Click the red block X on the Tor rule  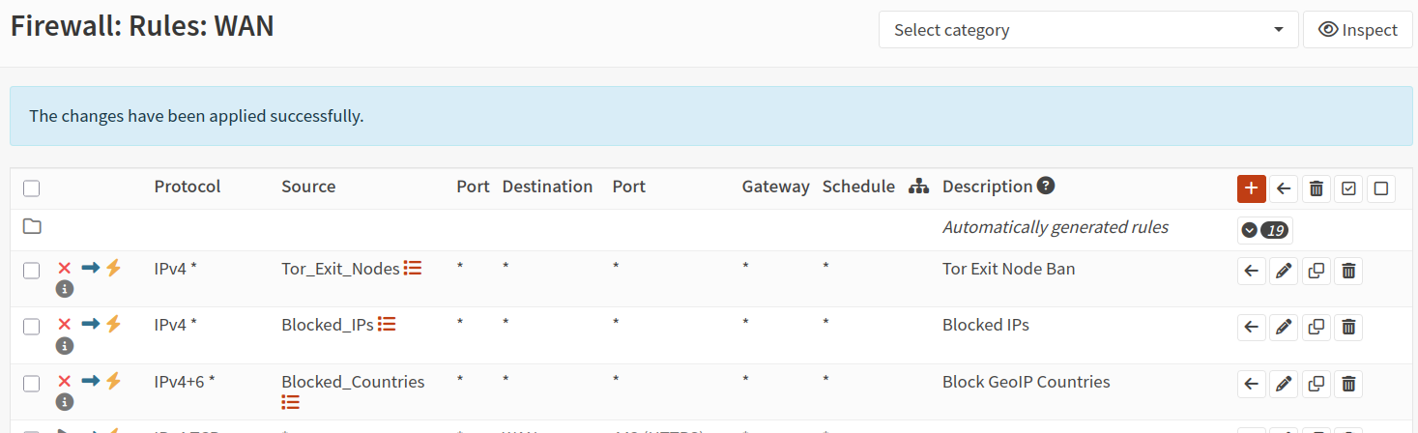(65, 269)
